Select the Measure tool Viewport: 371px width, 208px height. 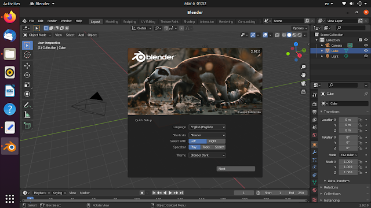(27, 114)
